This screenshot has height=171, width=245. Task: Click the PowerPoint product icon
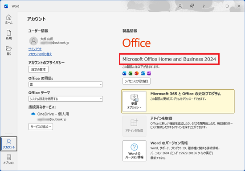point(137,73)
